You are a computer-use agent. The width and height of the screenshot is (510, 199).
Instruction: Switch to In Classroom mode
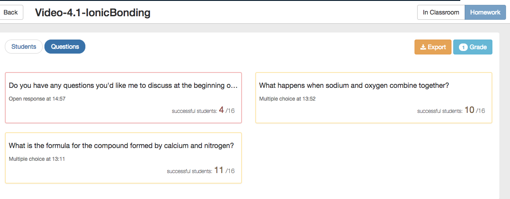click(440, 12)
